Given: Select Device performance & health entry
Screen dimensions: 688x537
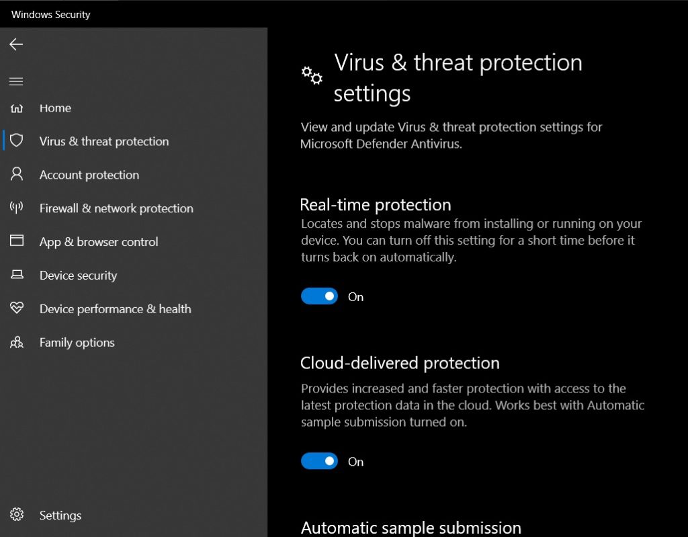Looking at the screenshot, I should click(114, 308).
